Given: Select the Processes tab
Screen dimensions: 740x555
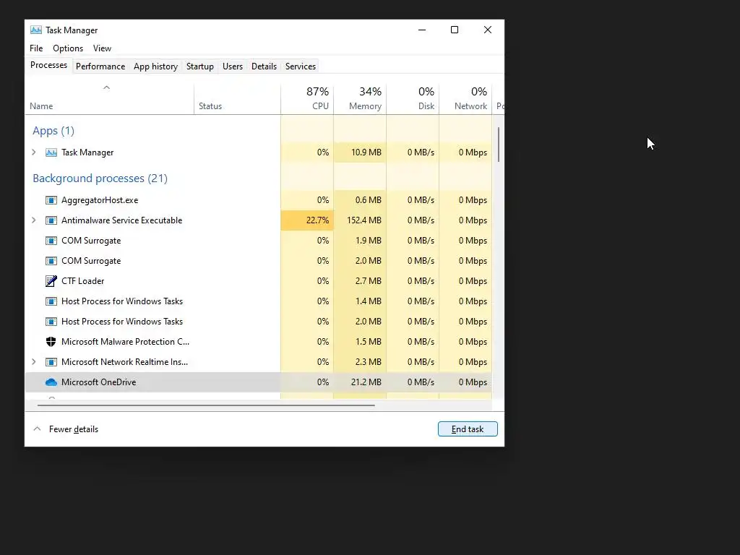Looking at the screenshot, I should (48, 65).
